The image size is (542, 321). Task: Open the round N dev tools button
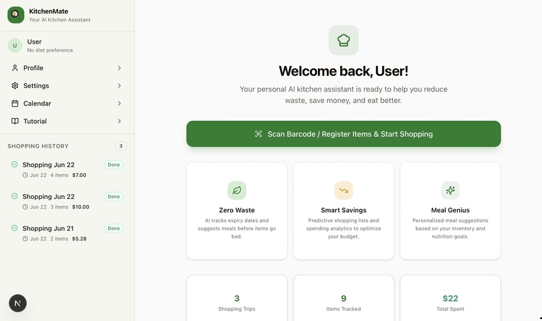(17, 303)
